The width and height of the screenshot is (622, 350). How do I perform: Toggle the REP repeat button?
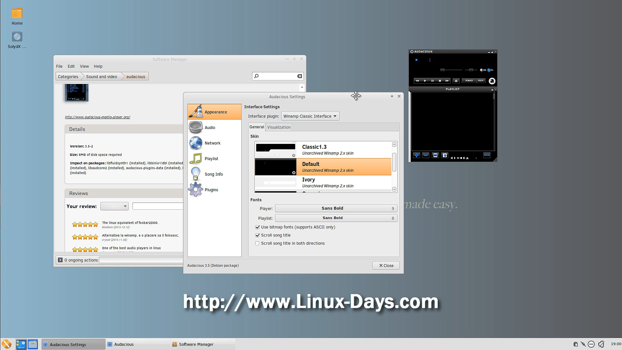481,81
